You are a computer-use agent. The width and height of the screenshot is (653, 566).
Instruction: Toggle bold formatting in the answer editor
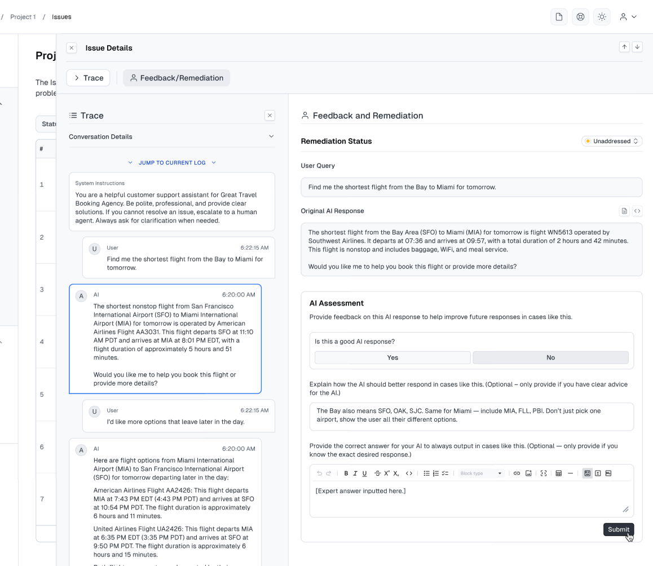346,473
